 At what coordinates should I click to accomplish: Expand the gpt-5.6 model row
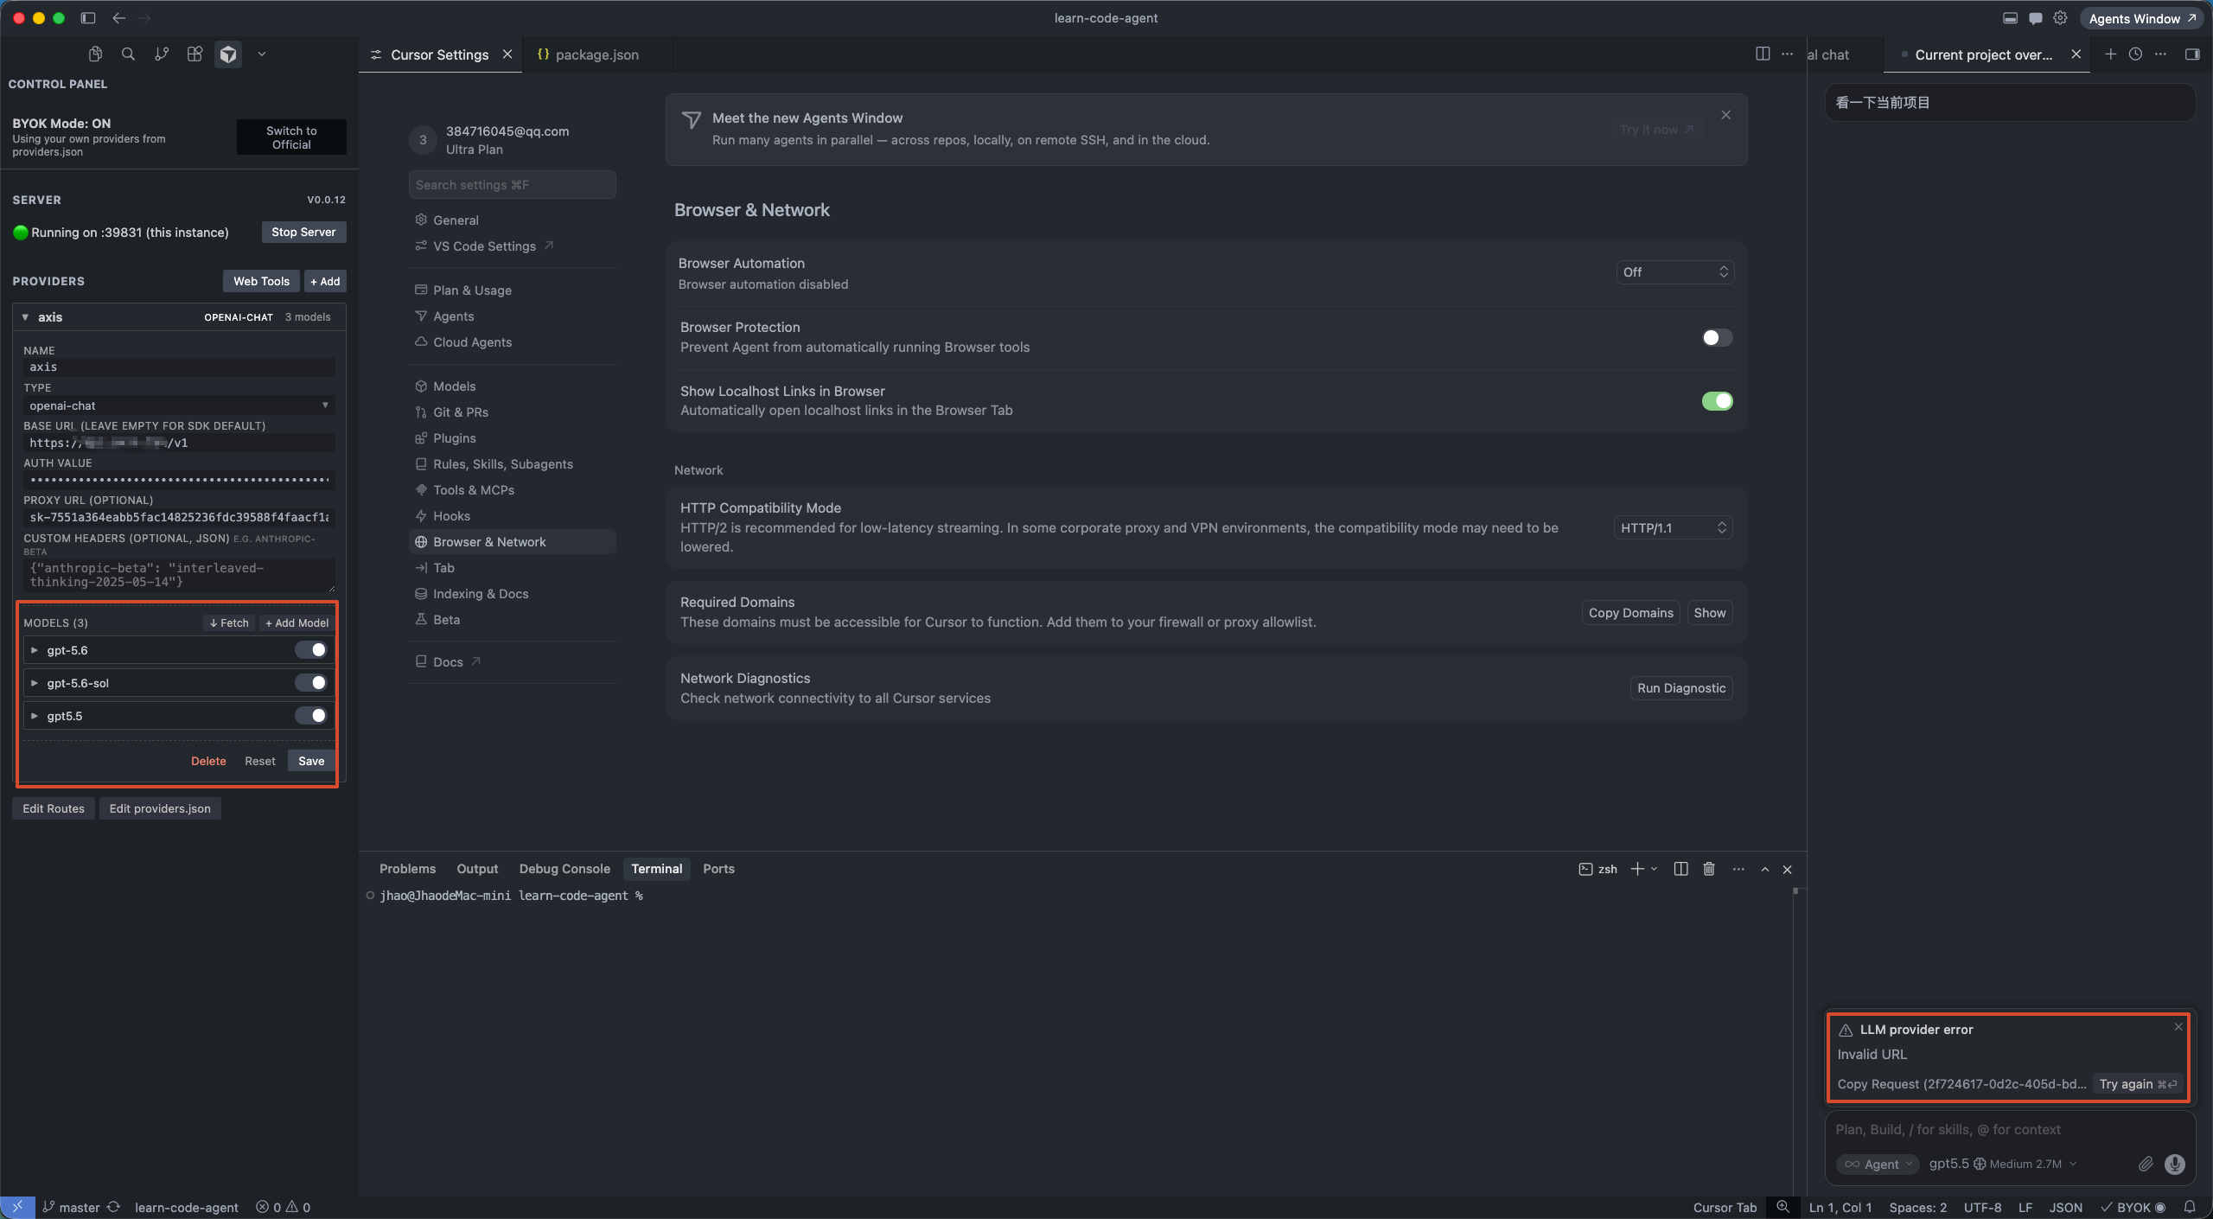[35, 650]
